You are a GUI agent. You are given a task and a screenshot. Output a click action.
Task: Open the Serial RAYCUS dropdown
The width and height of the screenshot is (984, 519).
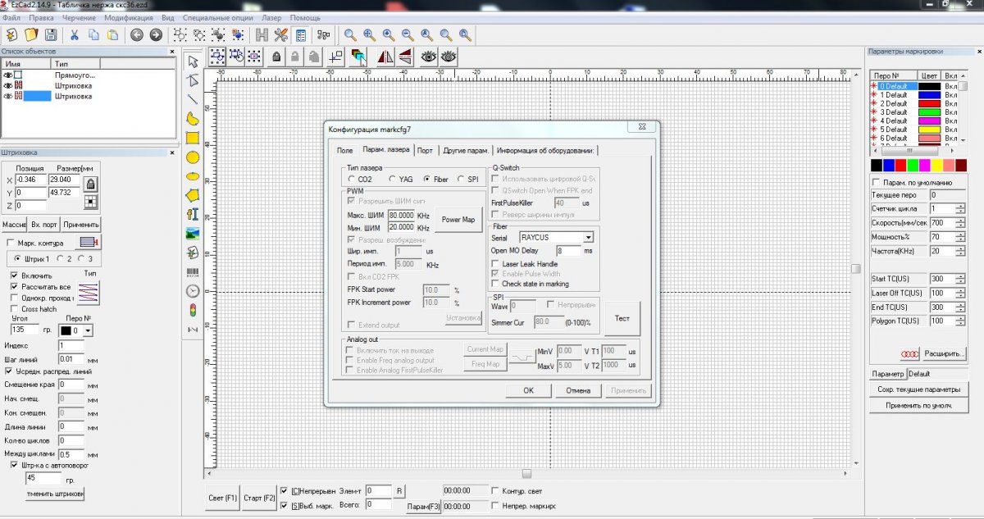pos(588,237)
